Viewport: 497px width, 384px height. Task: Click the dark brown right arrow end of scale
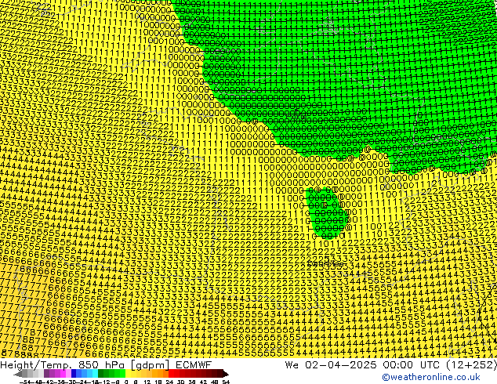(226, 375)
